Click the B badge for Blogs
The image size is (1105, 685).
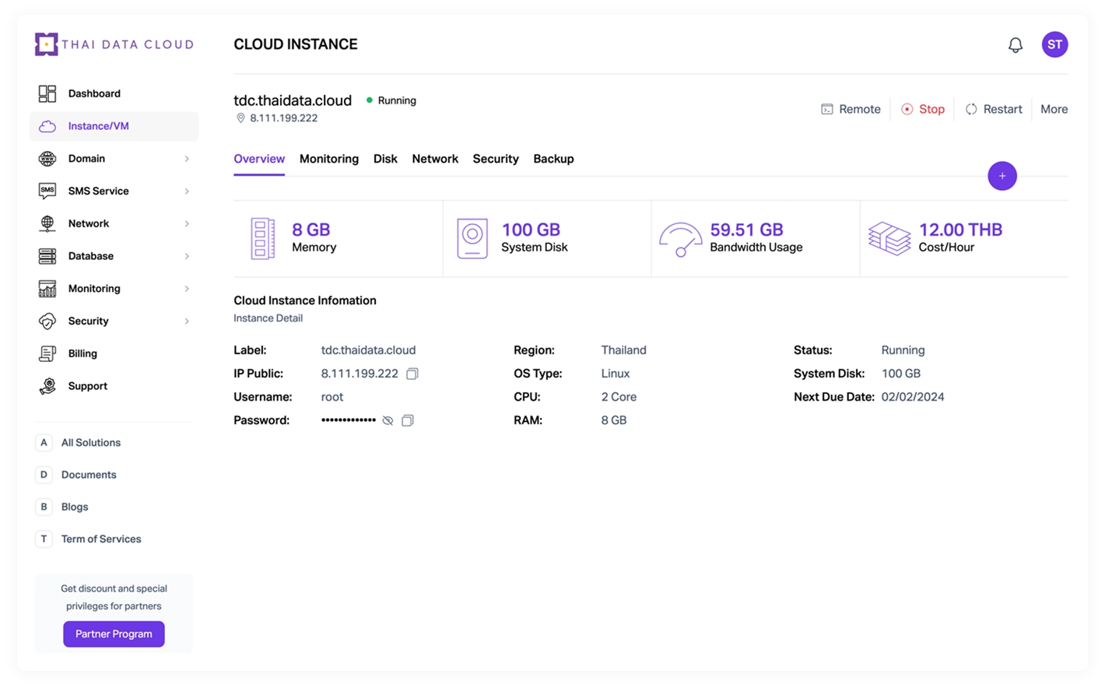tap(44, 507)
